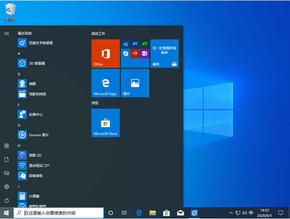This screenshot has width=290, height=219.
Task: Click the Windows Start button
Action: pos(6,213)
